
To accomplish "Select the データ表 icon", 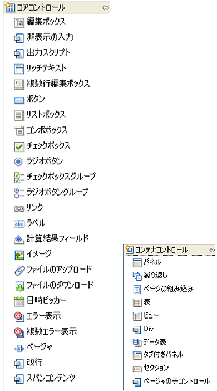I will click(x=137, y=343).
